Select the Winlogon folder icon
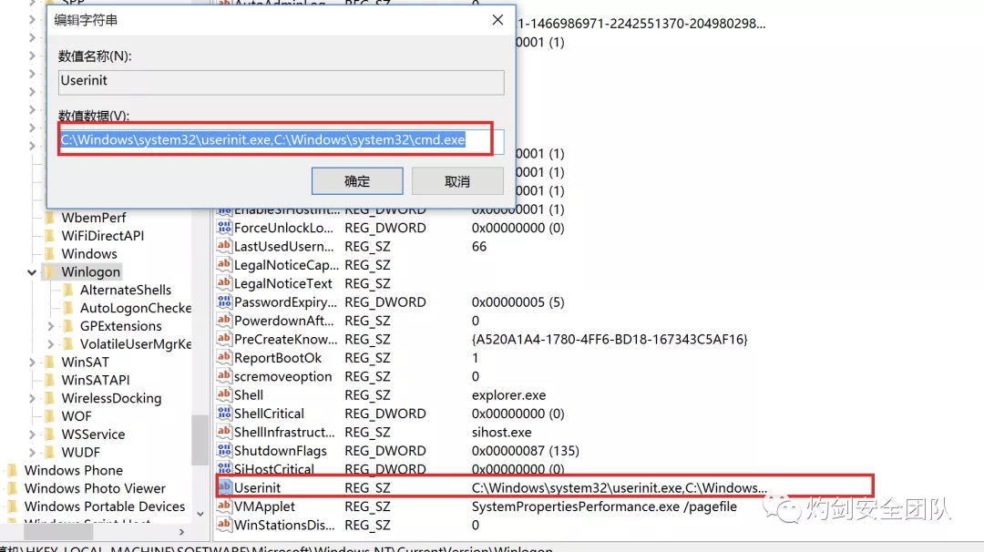984x552 pixels. [x=49, y=271]
